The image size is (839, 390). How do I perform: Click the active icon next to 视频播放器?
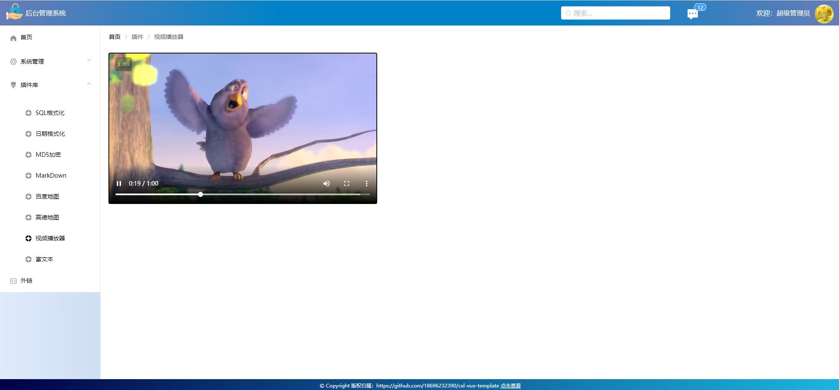[28, 238]
